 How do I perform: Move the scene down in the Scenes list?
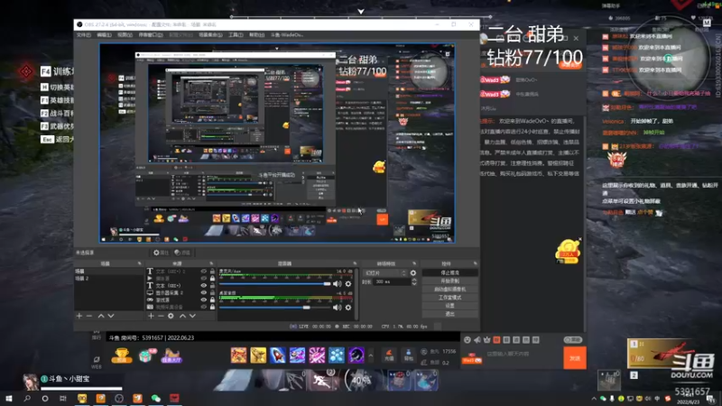[110, 316]
